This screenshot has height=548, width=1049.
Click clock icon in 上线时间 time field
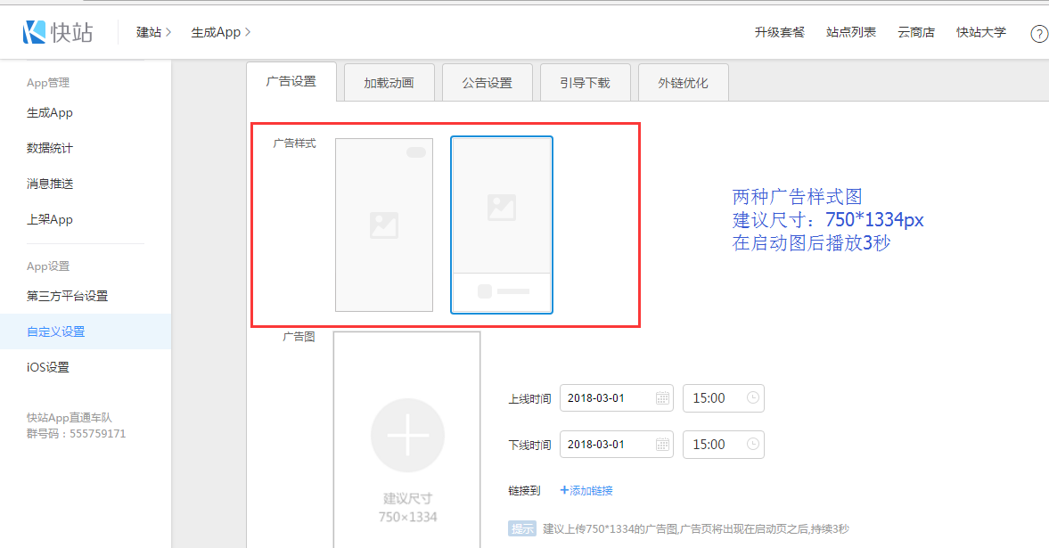(x=753, y=398)
